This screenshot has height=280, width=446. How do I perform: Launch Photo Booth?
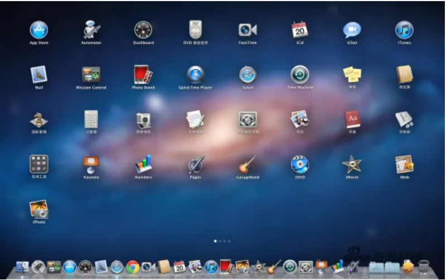pyautogui.click(x=143, y=75)
